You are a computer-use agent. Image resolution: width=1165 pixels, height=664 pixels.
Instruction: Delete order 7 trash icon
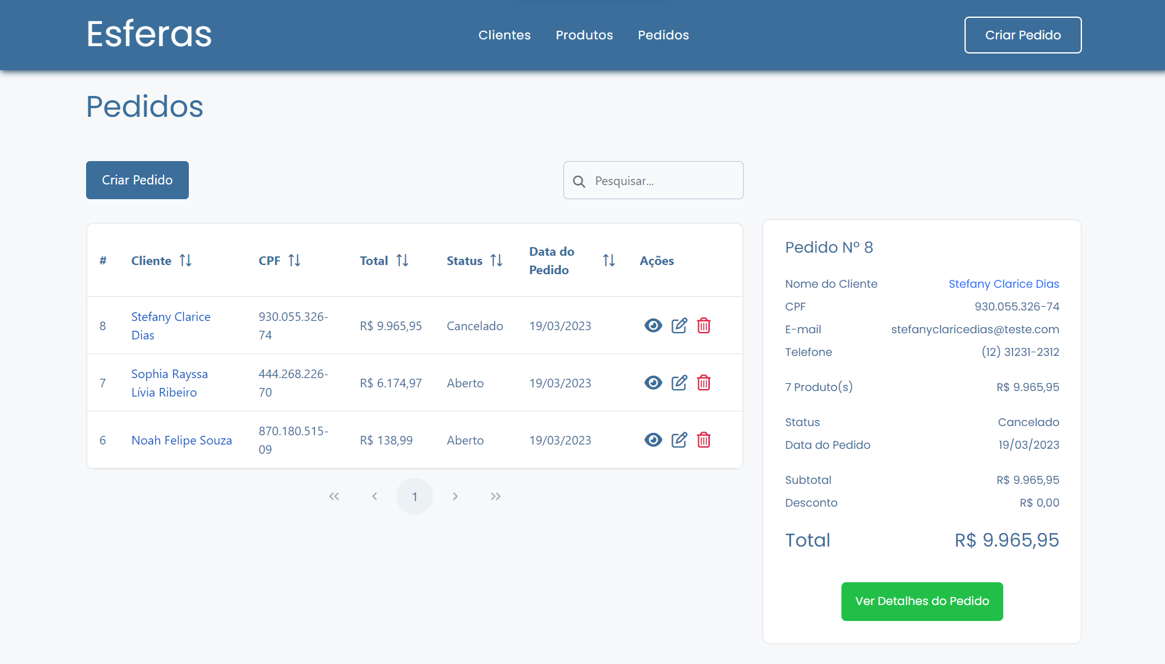[704, 382]
